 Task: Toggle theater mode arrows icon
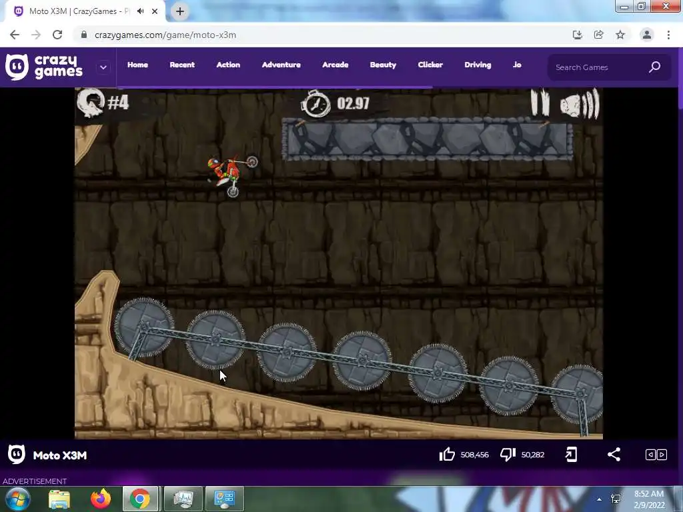coord(656,455)
